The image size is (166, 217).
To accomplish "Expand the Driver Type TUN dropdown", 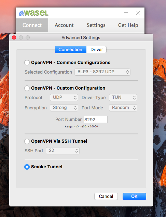I will [x=123, y=97].
